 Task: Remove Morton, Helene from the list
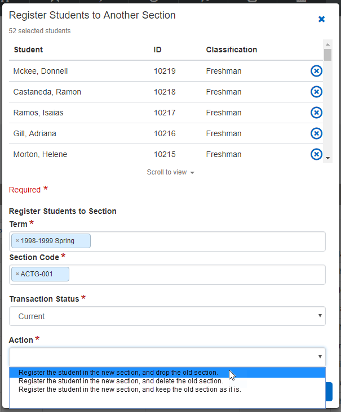[x=316, y=154]
